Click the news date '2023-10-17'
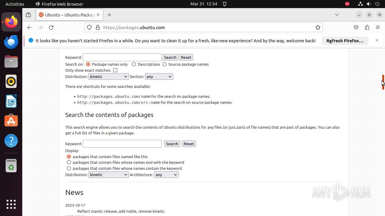The height and width of the screenshot is (216, 385). point(75,205)
